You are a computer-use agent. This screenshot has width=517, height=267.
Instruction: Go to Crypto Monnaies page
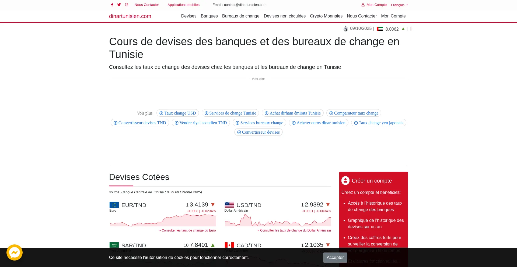pyautogui.click(x=326, y=16)
